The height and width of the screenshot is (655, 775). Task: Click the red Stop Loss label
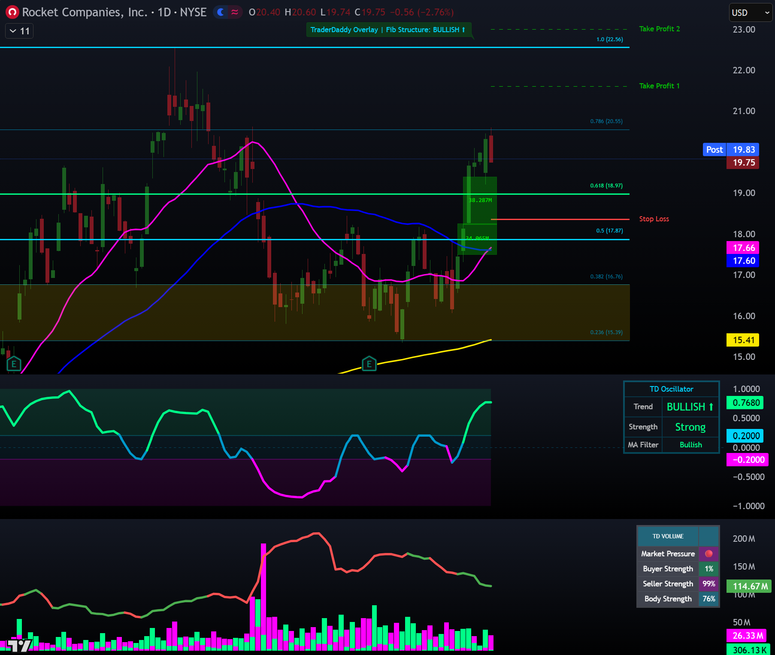click(654, 219)
